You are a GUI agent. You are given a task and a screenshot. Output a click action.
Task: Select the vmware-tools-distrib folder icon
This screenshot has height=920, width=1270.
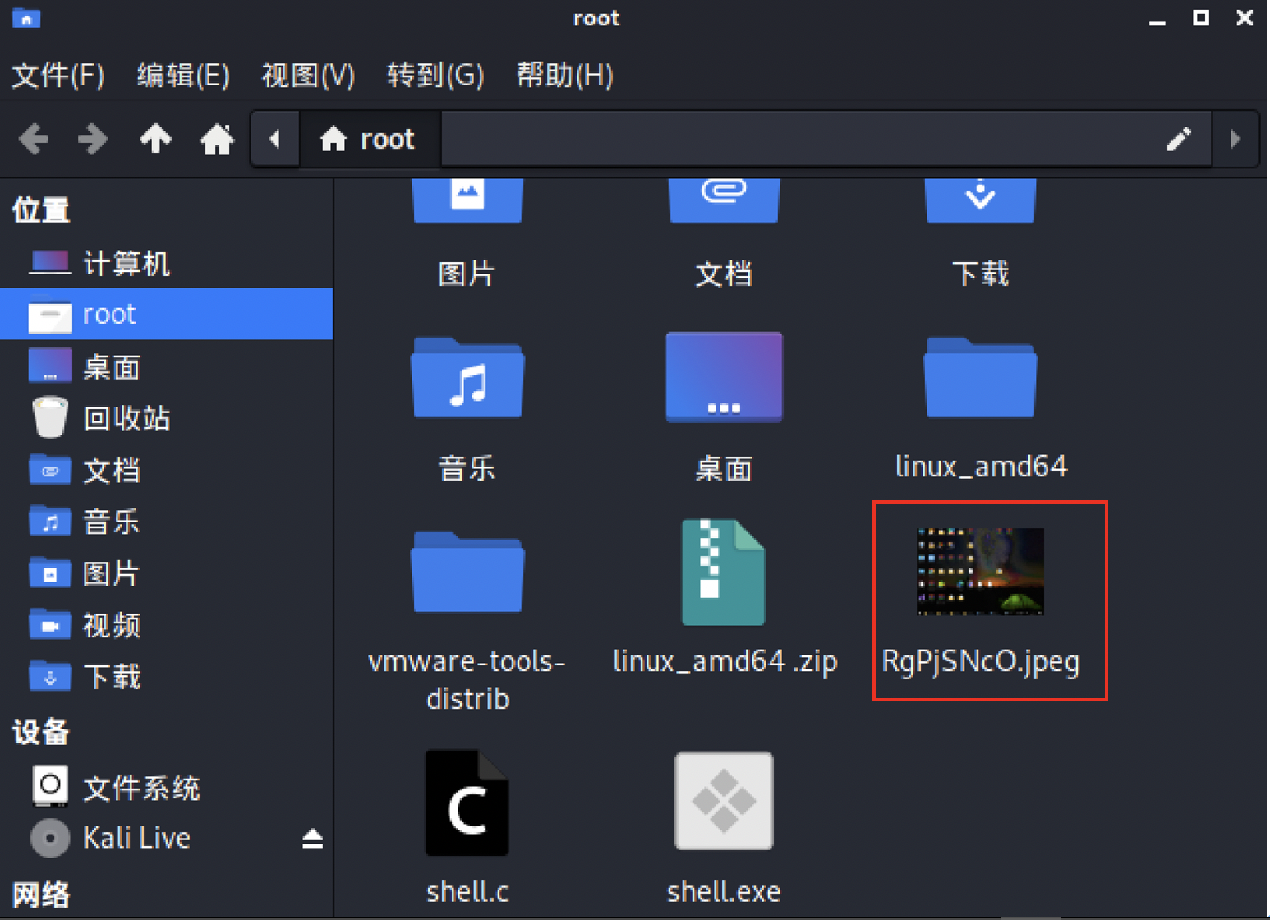(x=467, y=573)
